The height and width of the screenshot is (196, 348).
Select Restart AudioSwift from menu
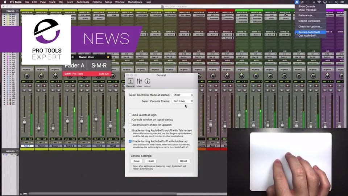click(x=310, y=32)
